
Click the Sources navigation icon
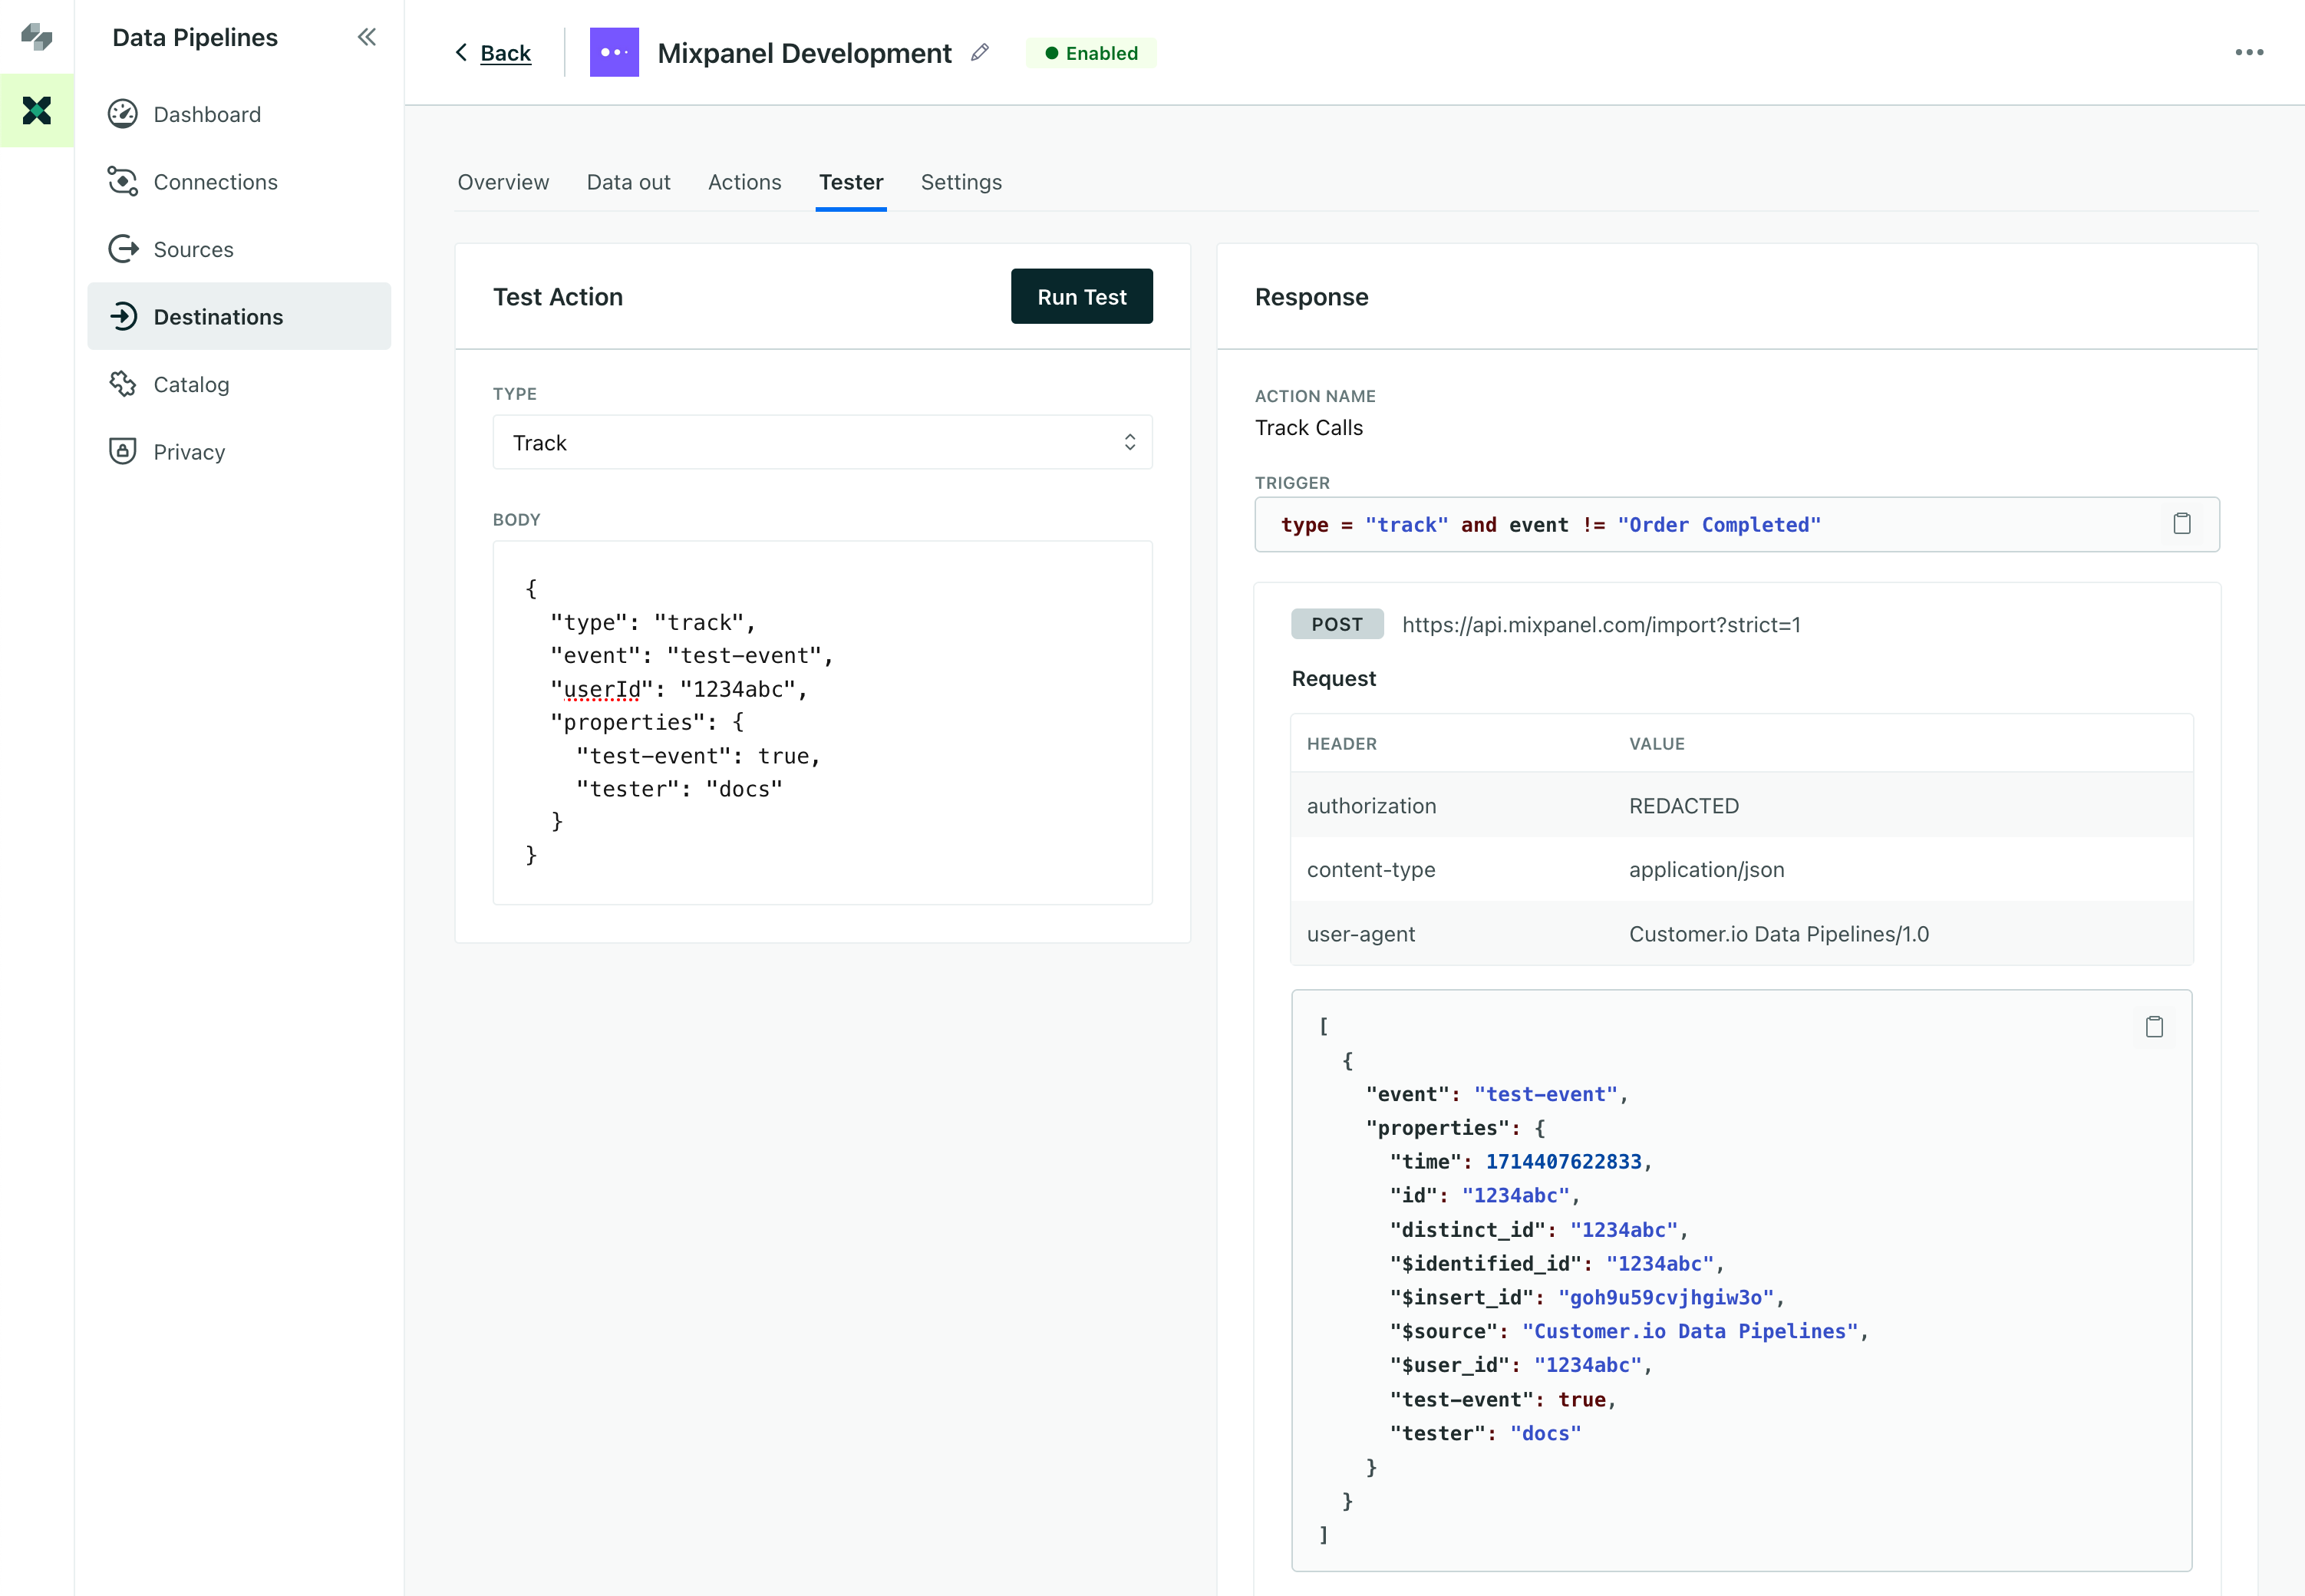pos(121,247)
